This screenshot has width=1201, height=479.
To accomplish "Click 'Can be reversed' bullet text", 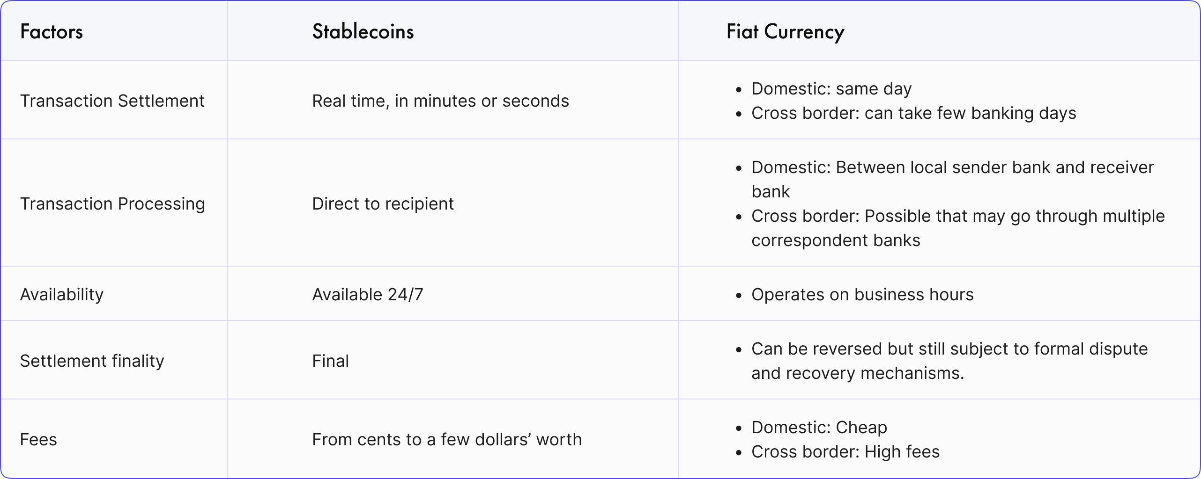I will (x=949, y=349).
